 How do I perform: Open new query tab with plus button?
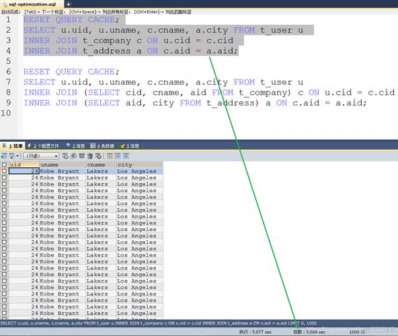coord(69,4)
